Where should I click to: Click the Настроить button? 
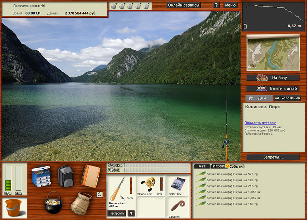coord(117,213)
